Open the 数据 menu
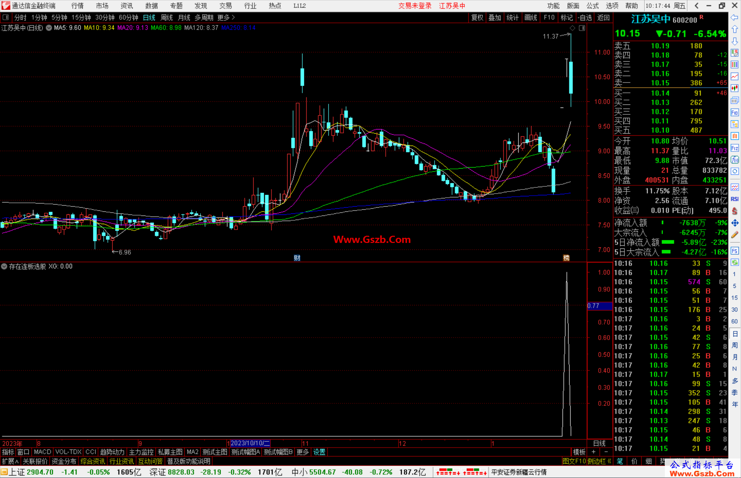741x478 pixels. click(x=152, y=6)
